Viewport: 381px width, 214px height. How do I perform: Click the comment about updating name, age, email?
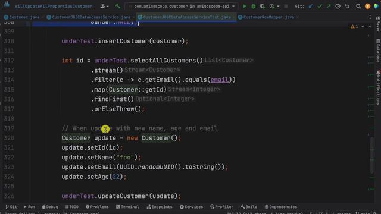[140, 128]
